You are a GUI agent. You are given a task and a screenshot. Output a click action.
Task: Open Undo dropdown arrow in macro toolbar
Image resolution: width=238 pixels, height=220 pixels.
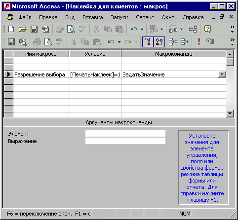coord(119,42)
